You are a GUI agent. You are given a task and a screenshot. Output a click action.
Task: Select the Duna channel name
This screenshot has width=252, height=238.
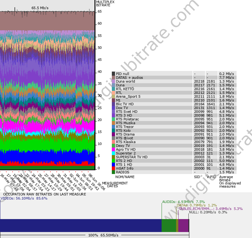coord(120,85)
